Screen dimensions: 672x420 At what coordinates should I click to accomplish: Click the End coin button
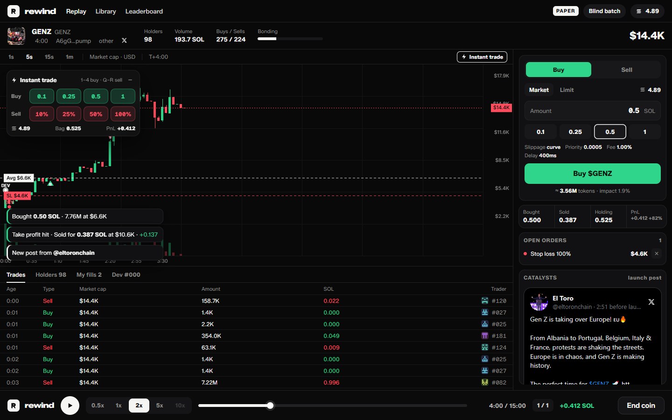pyautogui.click(x=641, y=406)
